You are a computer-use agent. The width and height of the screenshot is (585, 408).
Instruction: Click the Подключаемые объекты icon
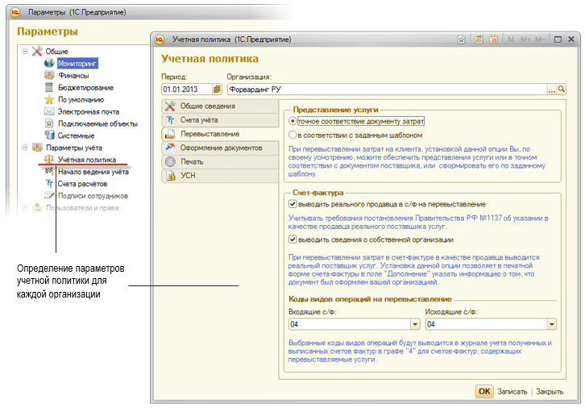coord(49,123)
